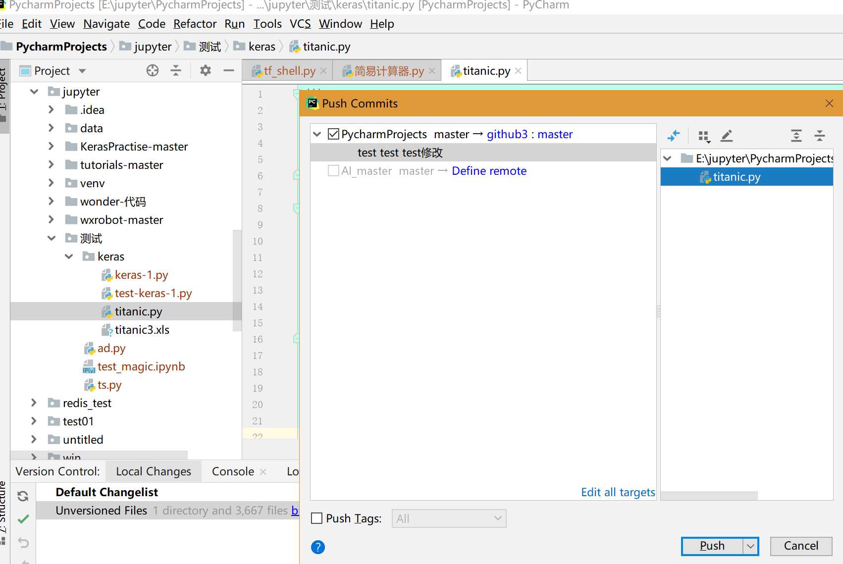
Task: Click the group by icon in Push Commits toolbar
Action: [x=704, y=136]
